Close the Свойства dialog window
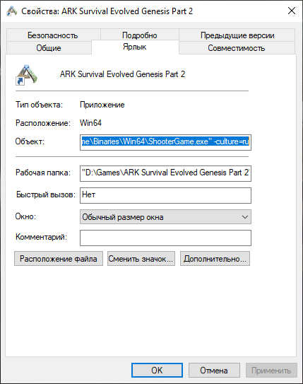 point(292,11)
